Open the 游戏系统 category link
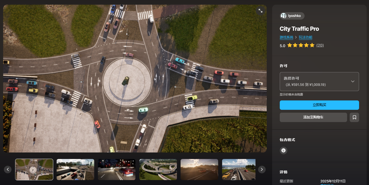This screenshot has width=369, height=185. click(287, 37)
